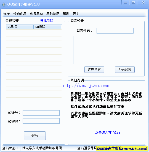Click the 点击进入林' blog link
The width and height of the screenshot is (149, 152).
[108, 132]
